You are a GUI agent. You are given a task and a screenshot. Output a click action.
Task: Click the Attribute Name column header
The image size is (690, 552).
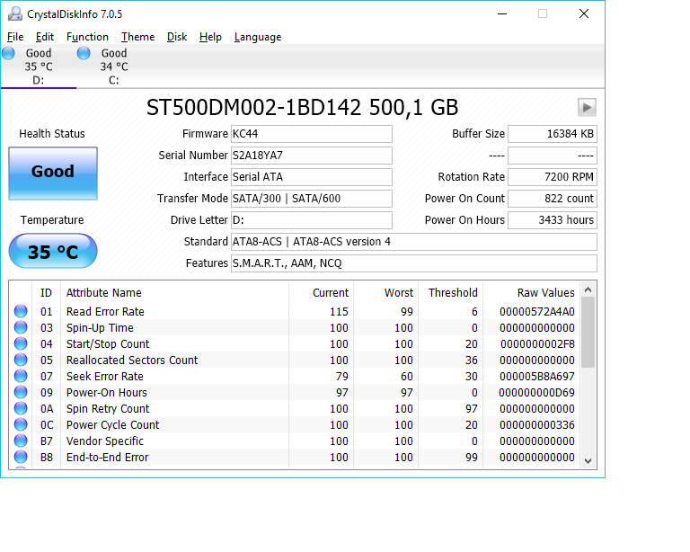click(174, 293)
